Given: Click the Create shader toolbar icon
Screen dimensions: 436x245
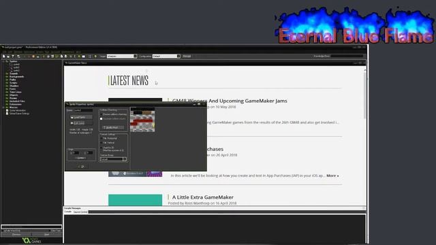Looking at the screenshot, I should coord(66,56).
